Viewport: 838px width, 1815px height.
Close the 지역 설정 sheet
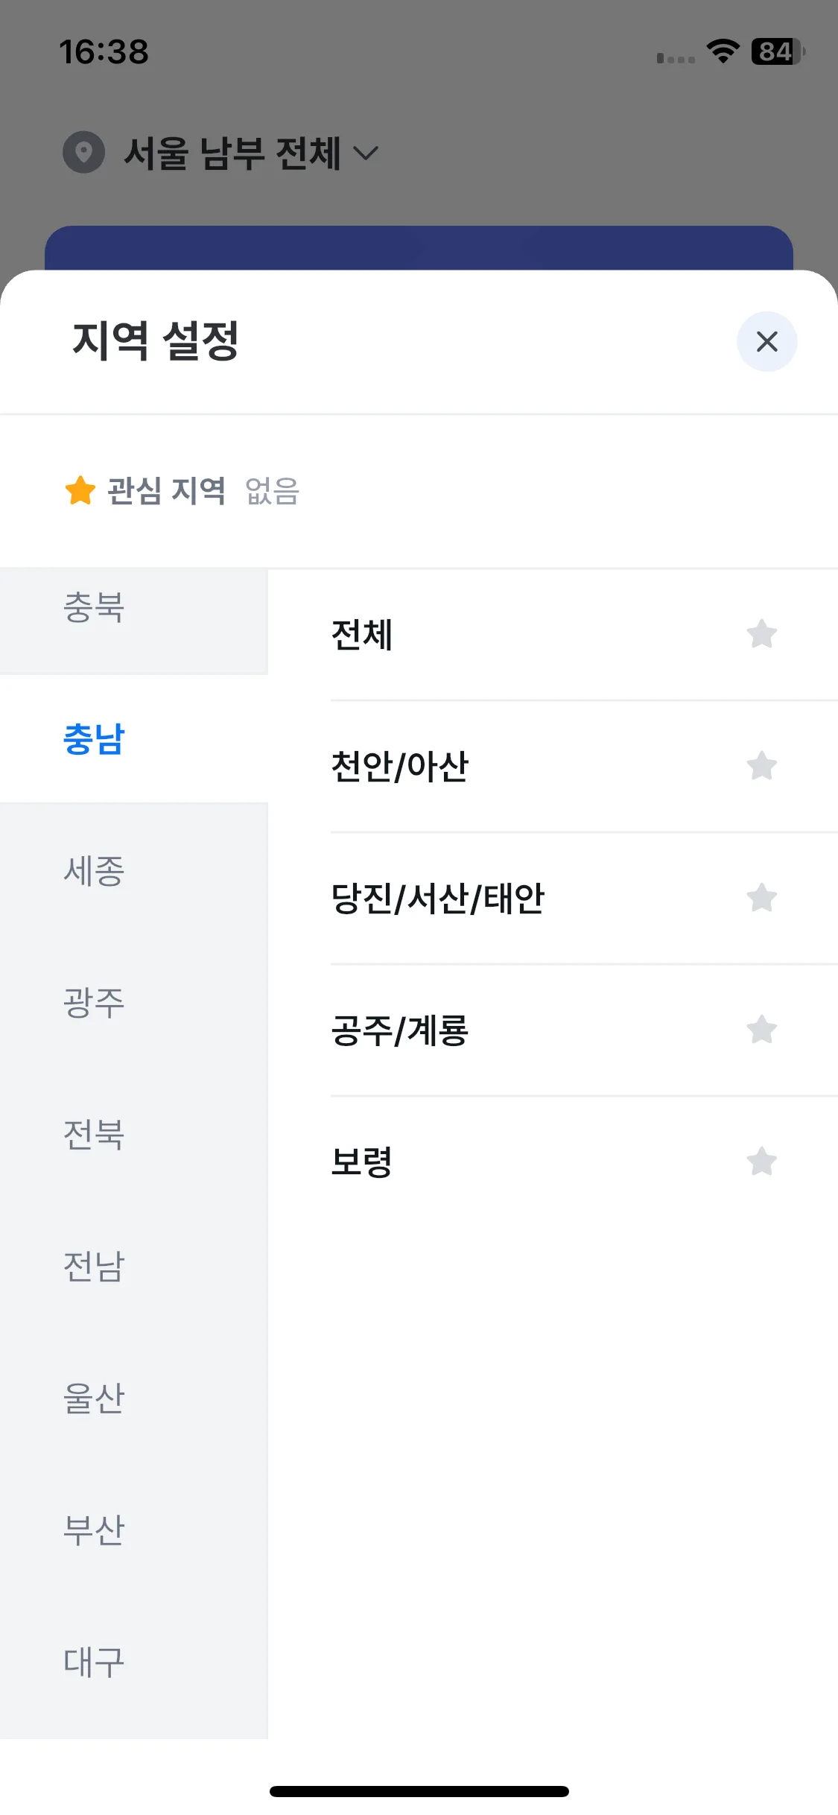pyautogui.click(x=766, y=342)
